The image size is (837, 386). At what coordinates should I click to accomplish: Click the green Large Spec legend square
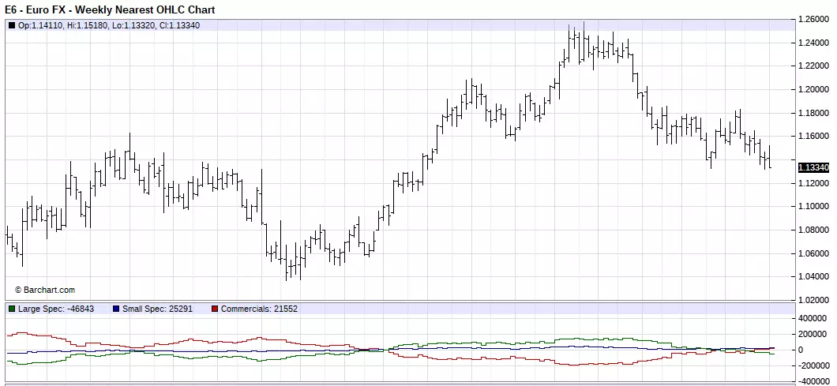(12, 309)
